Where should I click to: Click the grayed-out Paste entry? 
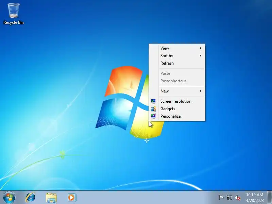tap(177, 73)
